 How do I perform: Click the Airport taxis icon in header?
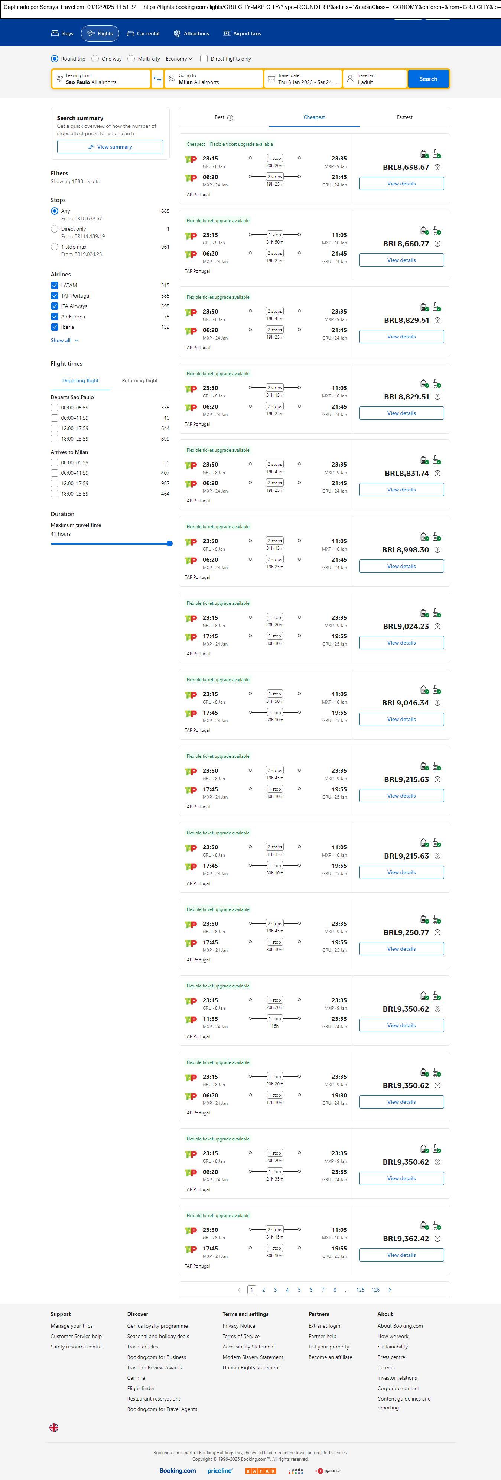click(x=227, y=34)
